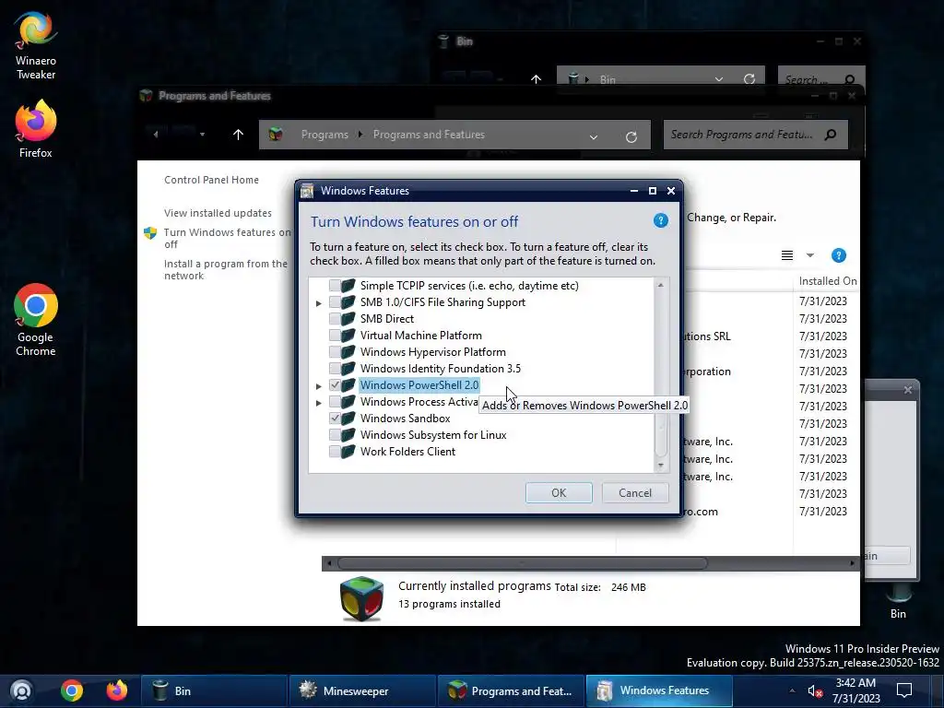The width and height of the screenshot is (944, 708).
Task: Open recent locations dropdown in Programs and Features
Action: click(202, 135)
